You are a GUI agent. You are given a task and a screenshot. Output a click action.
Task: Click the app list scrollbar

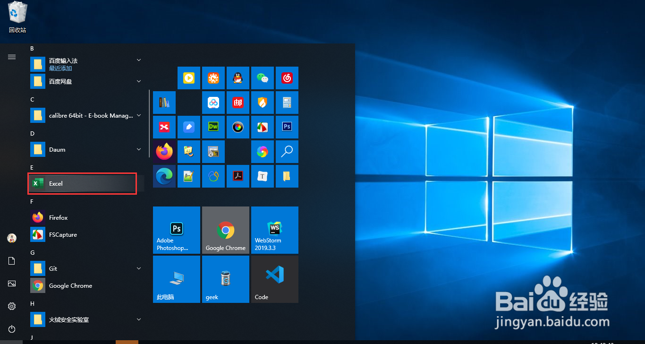149,124
